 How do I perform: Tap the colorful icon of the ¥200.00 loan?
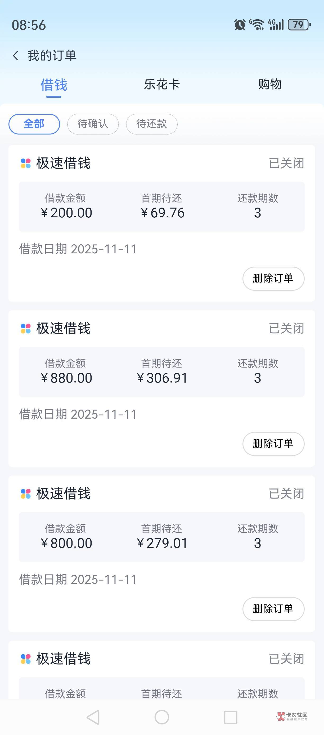coord(26,163)
